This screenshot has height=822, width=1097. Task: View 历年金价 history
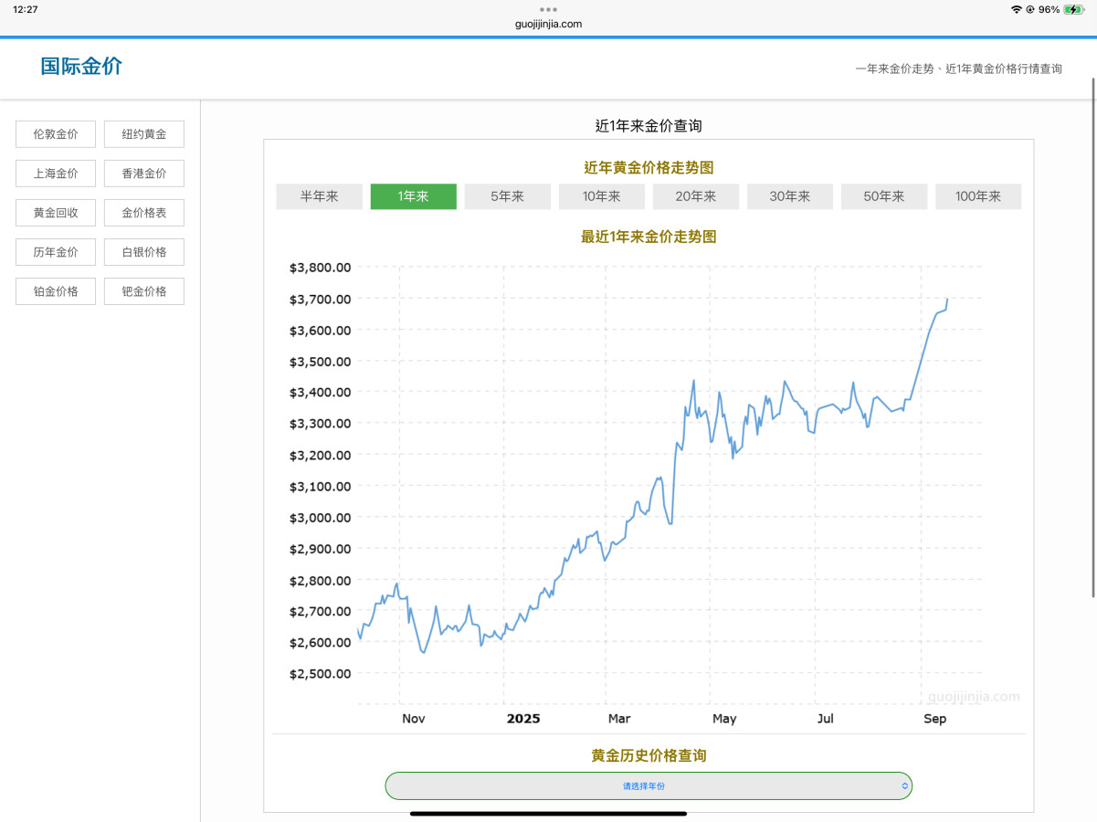click(x=56, y=252)
